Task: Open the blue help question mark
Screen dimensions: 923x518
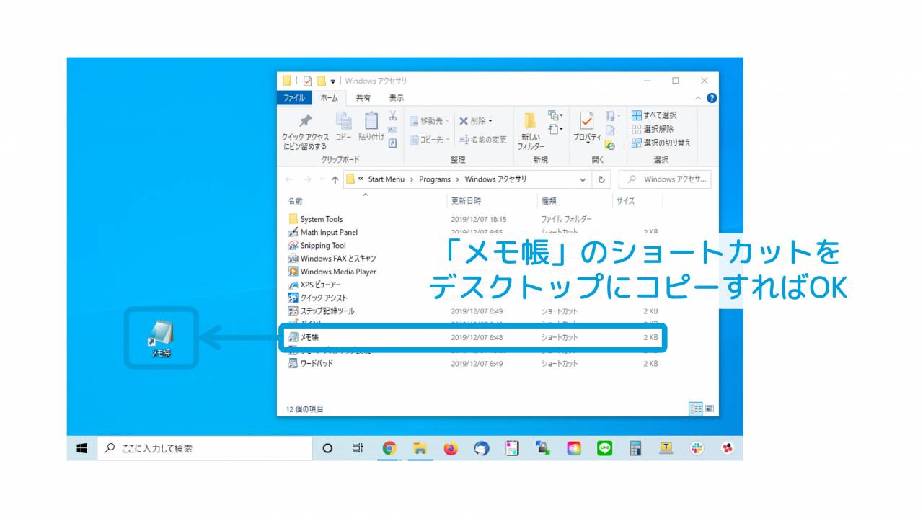Action: [x=712, y=98]
